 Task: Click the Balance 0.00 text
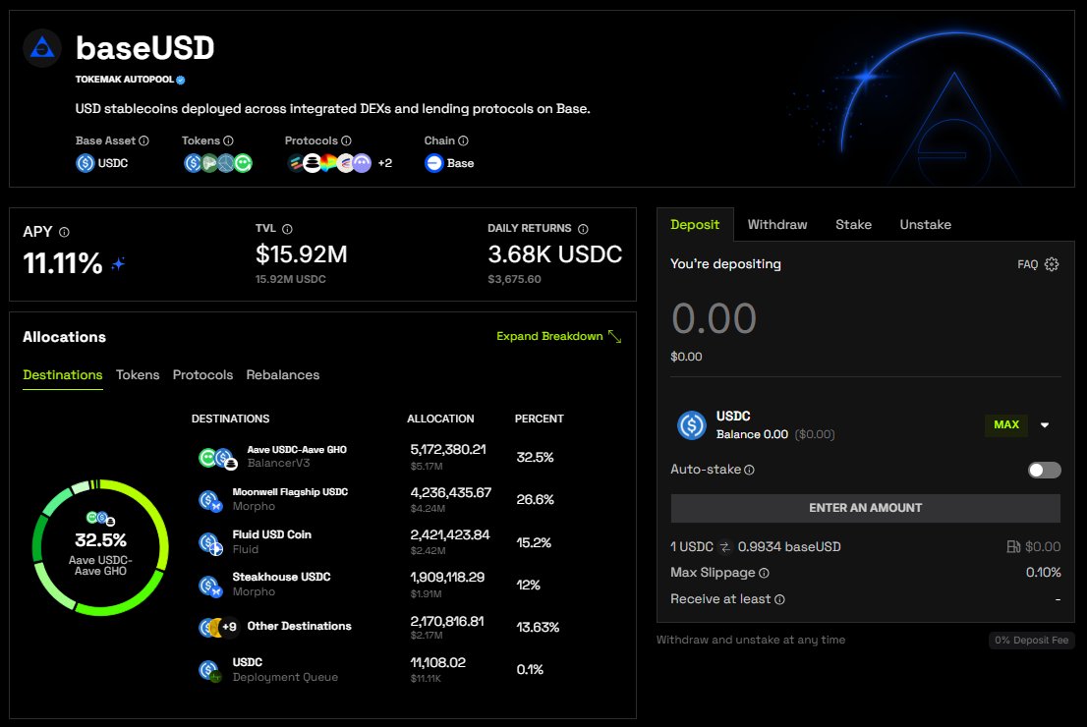[x=752, y=434]
